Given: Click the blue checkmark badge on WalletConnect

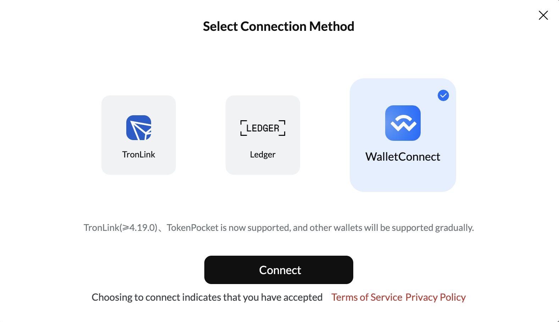Looking at the screenshot, I should click(443, 95).
